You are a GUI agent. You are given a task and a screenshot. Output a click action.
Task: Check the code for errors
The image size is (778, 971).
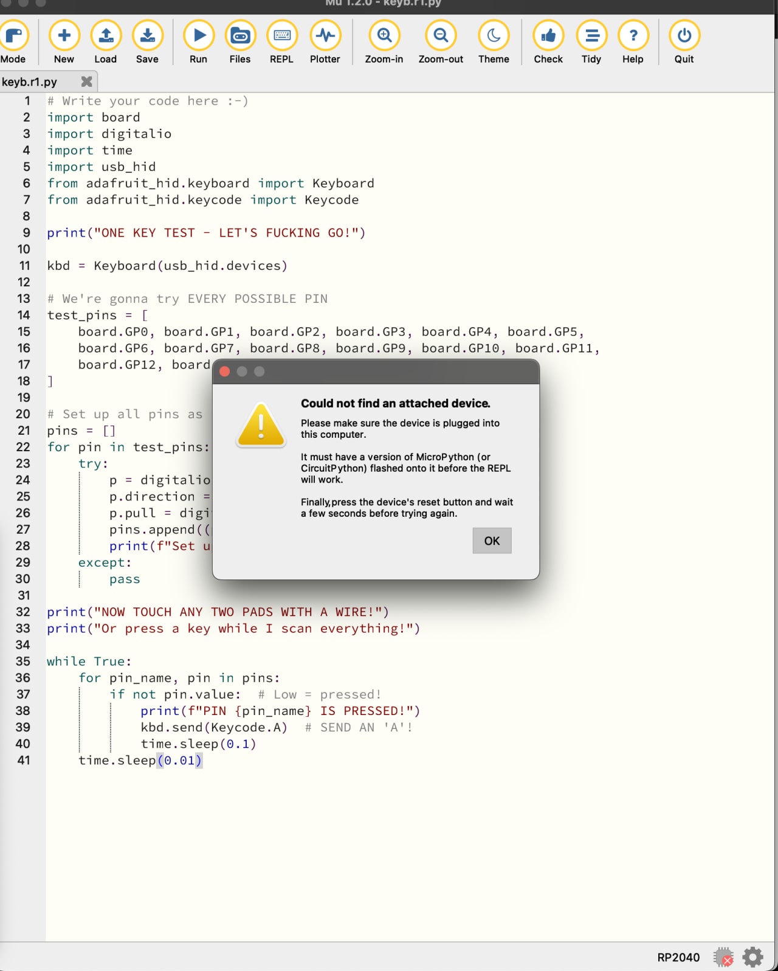pyautogui.click(x=548, y=42)
